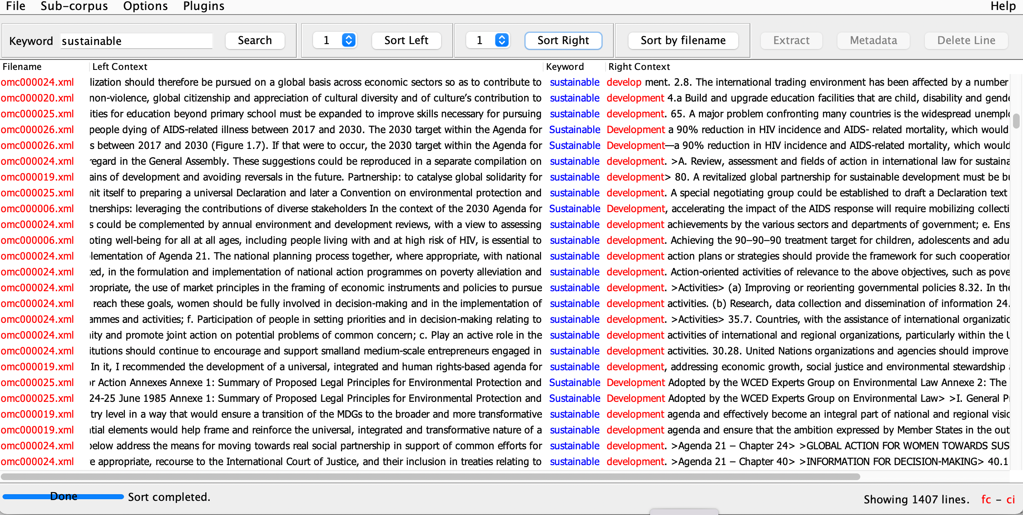
Task: Select first row omc000024.xml filename
Action: (37, 82)
